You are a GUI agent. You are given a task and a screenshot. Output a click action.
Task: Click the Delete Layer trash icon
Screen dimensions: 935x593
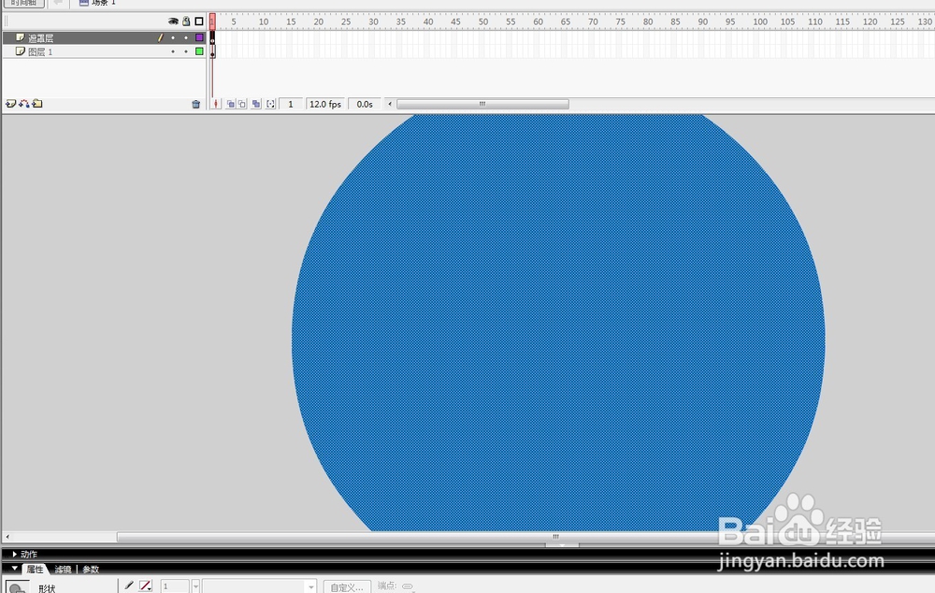[195, 104]
